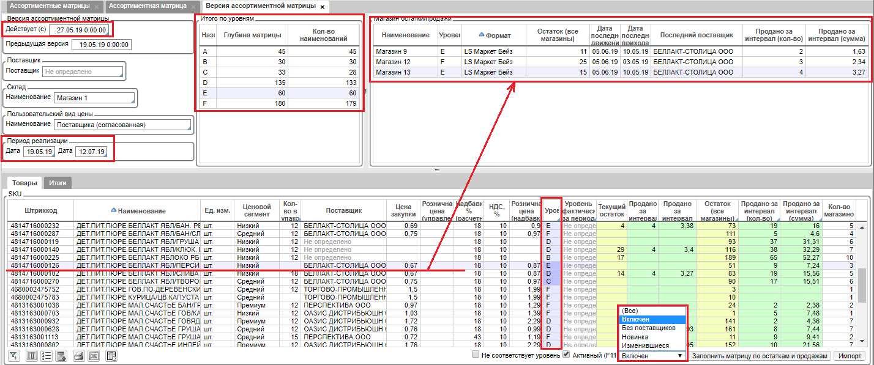Close the 'Ассортиментные матрицы' tab

(97, 7)
